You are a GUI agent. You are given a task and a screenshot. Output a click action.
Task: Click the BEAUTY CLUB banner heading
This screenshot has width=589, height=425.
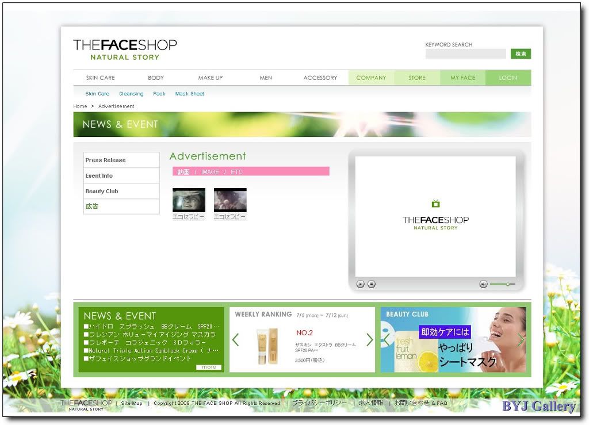407,314
